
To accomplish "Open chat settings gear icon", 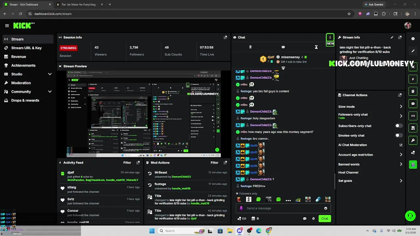I will (313, 219).
